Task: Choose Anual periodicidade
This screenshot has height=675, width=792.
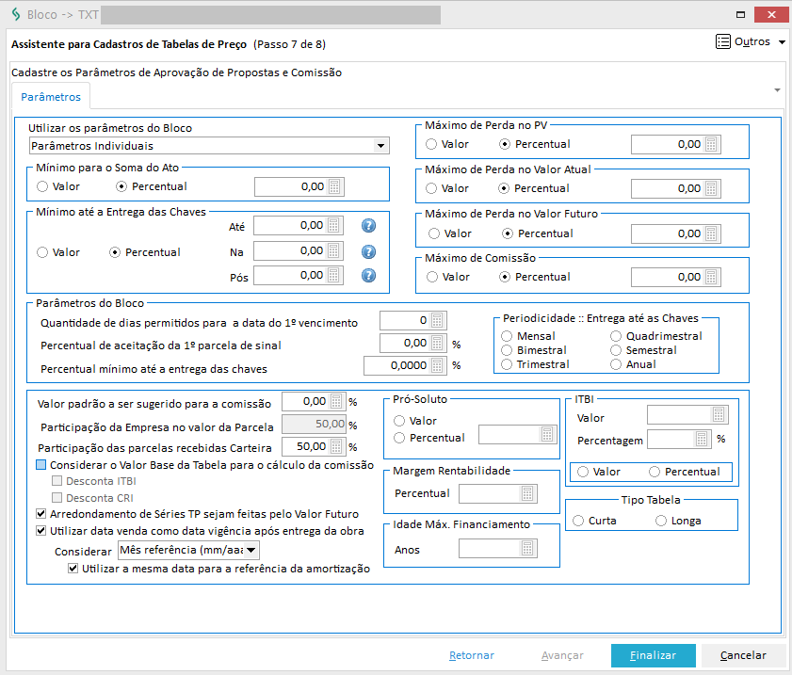Action: coord(616,364)
